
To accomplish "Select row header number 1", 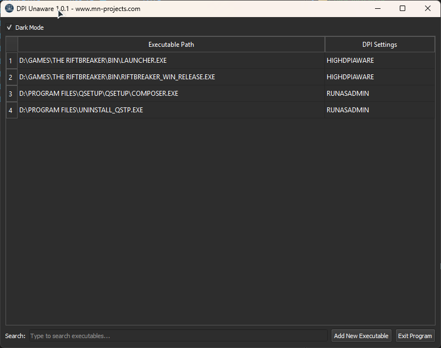I will coord(12,61).
